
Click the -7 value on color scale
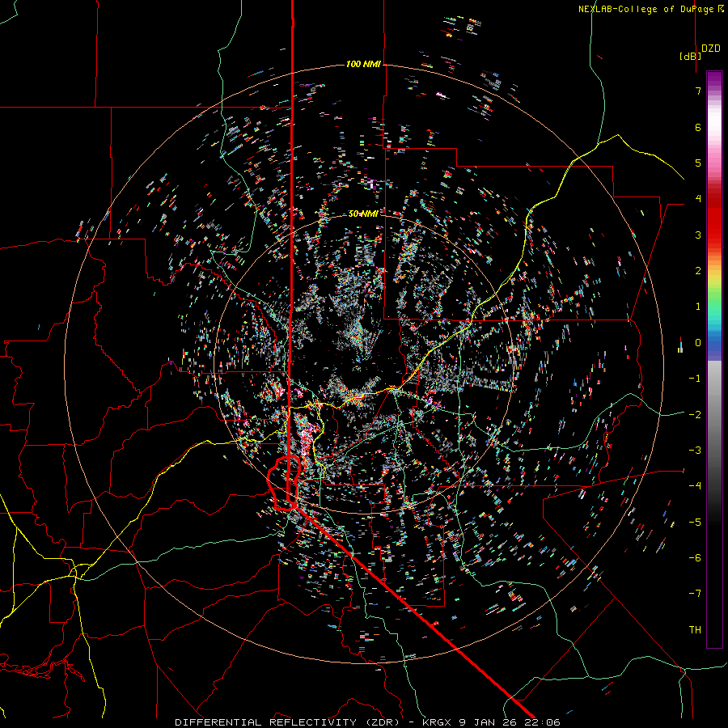pos(695,594)
